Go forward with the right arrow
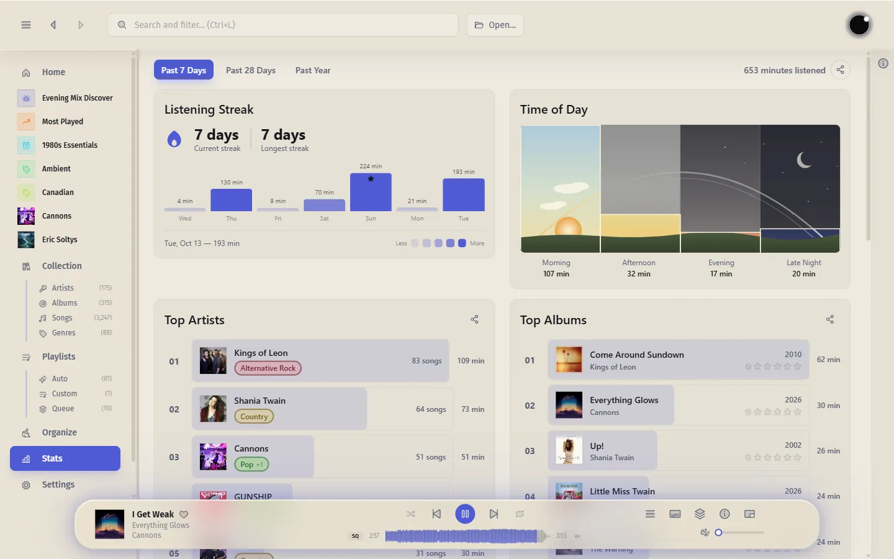This screenshot has height=559, width=894. pyautogui.click(x=81, y=25)
